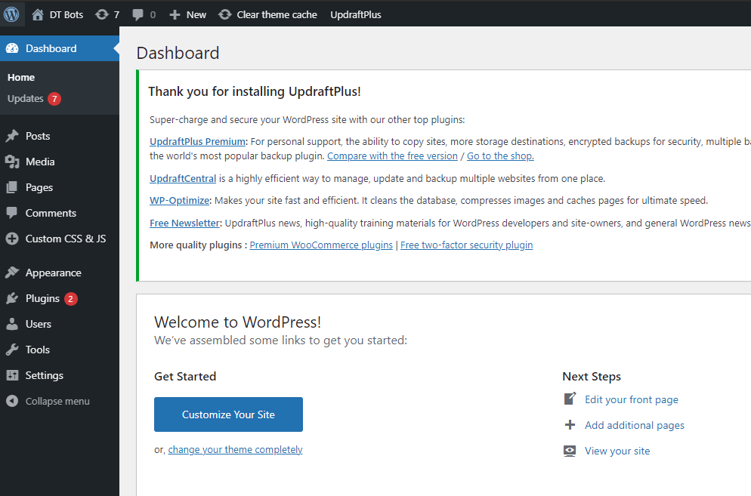Click the Free Newsletter link

point(184,223)
